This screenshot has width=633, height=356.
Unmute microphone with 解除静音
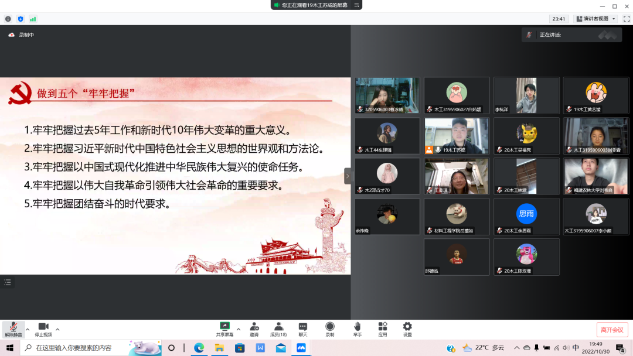[x=13, y=328]
